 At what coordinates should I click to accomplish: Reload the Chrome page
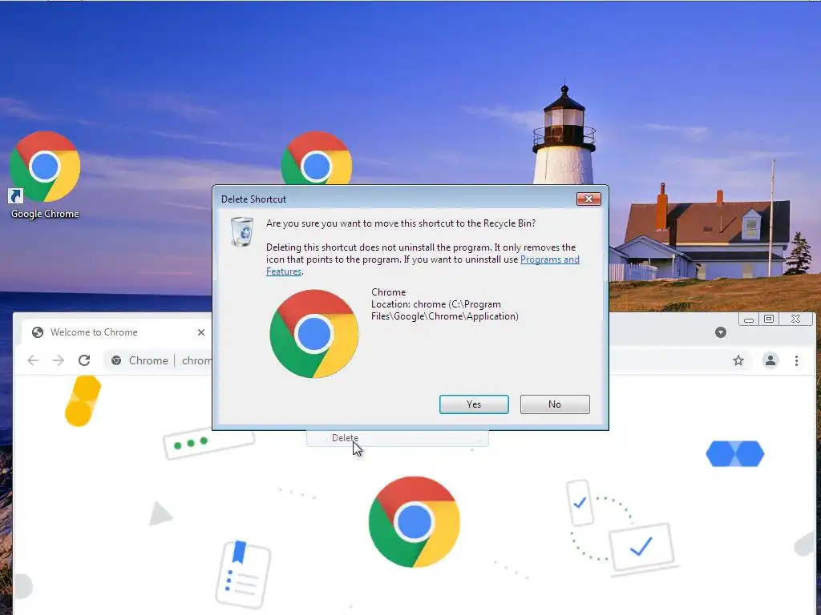click(84, 360)
